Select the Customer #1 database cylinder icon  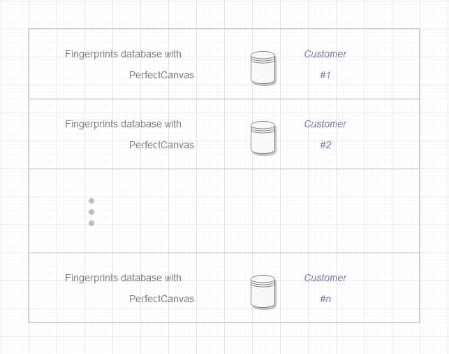(x=263, y=68)
